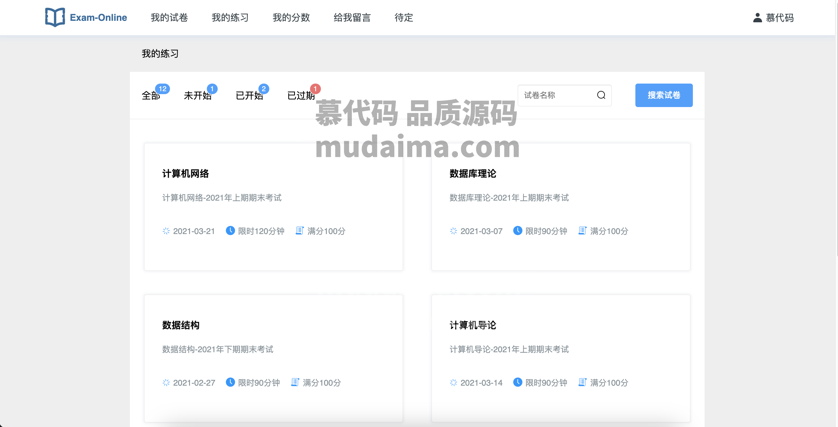Click the Exam-Online brand text link
The width and height of the screenshot is (838, 427).
click(x=98, y=18)
